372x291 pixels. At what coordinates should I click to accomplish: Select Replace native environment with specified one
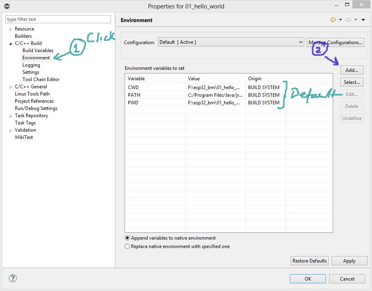point(127,246)
